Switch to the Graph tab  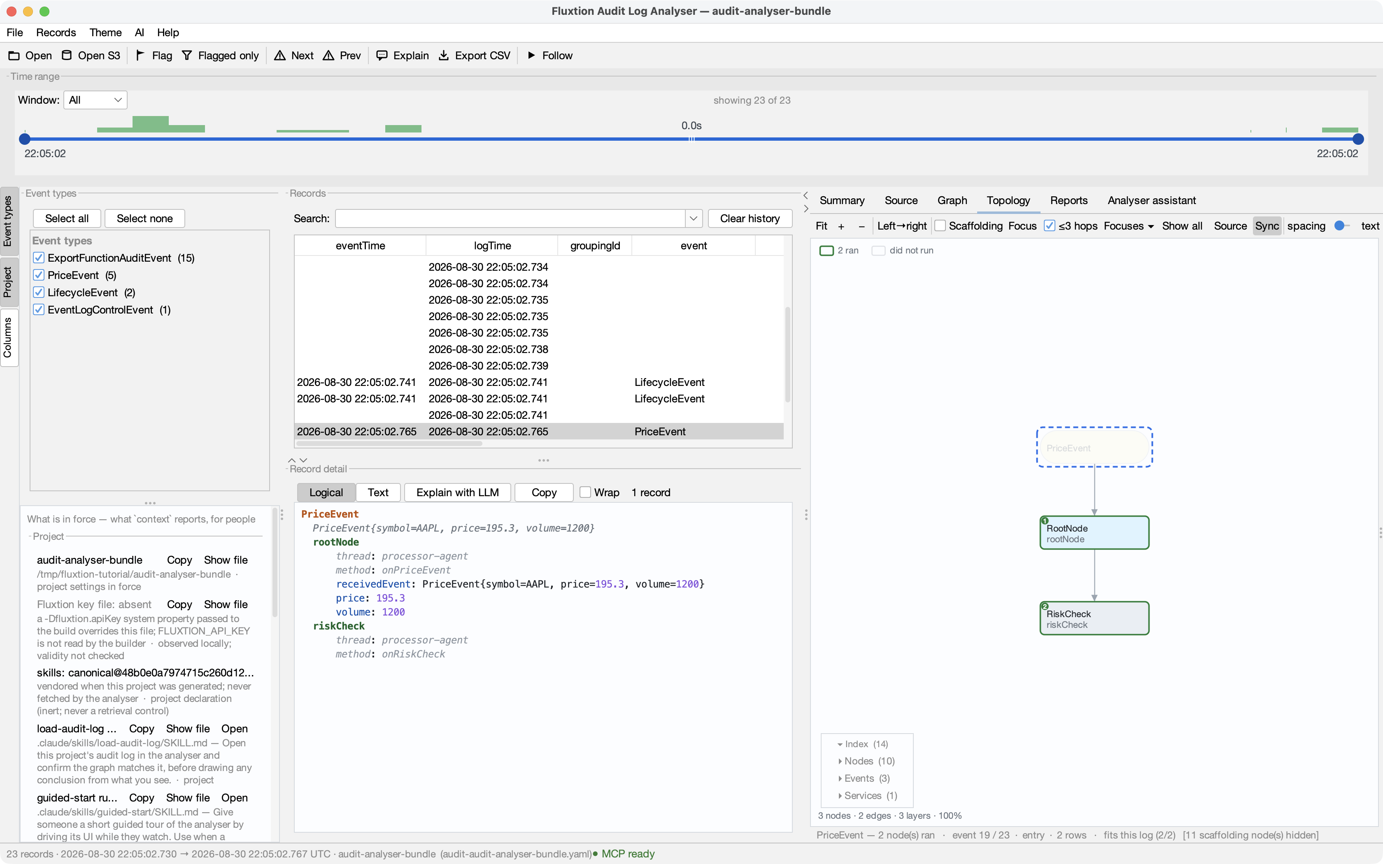tap(952, 201)
